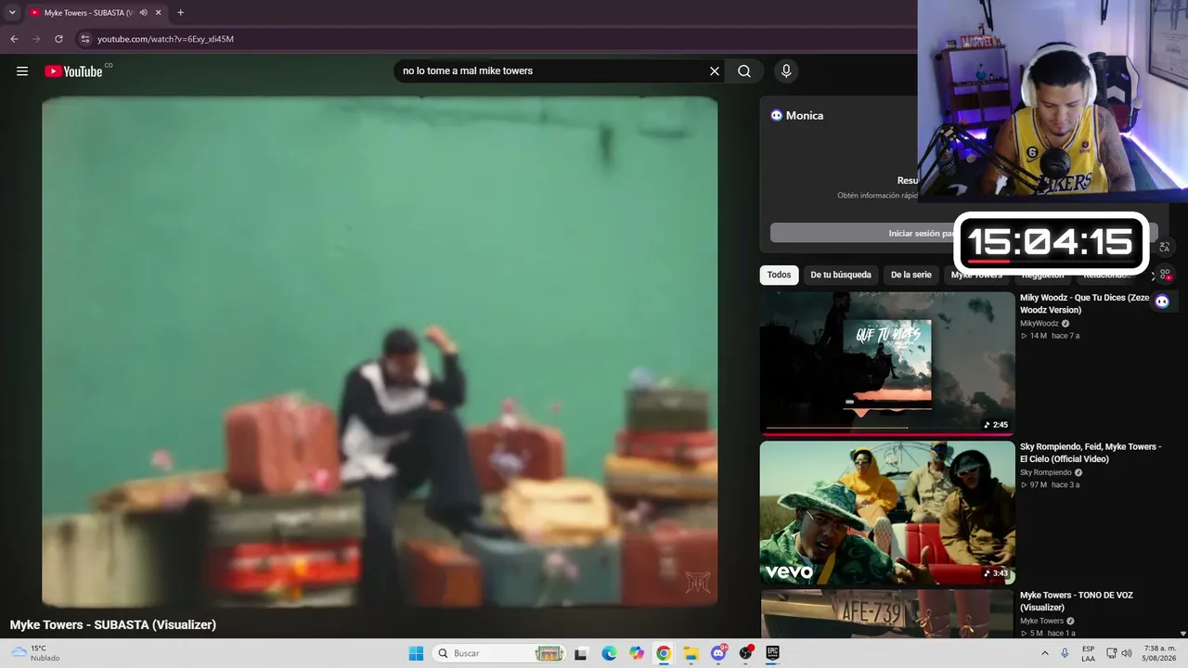Launch Microsoft Edge from the taskbar

(x=609, y=653)
